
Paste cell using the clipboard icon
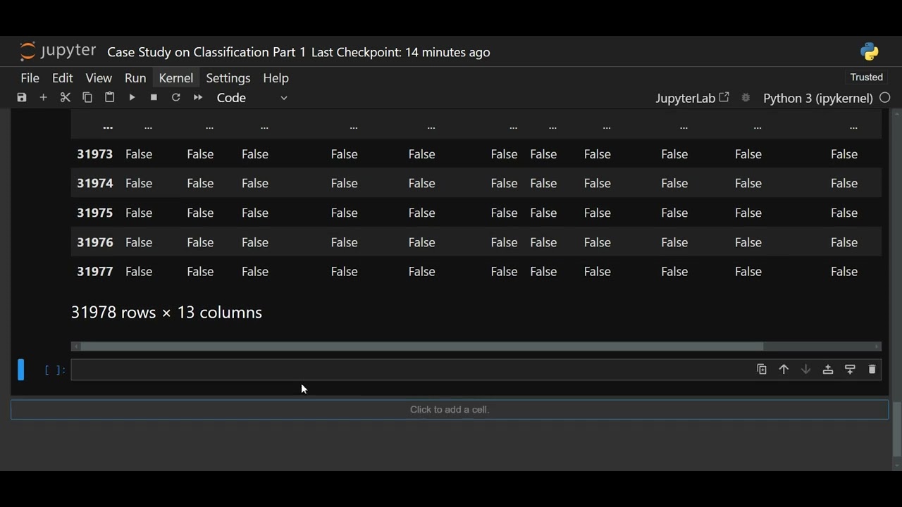tap(109, 98)
